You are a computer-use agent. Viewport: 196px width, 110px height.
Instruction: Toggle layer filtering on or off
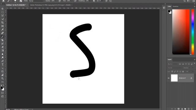194,64
